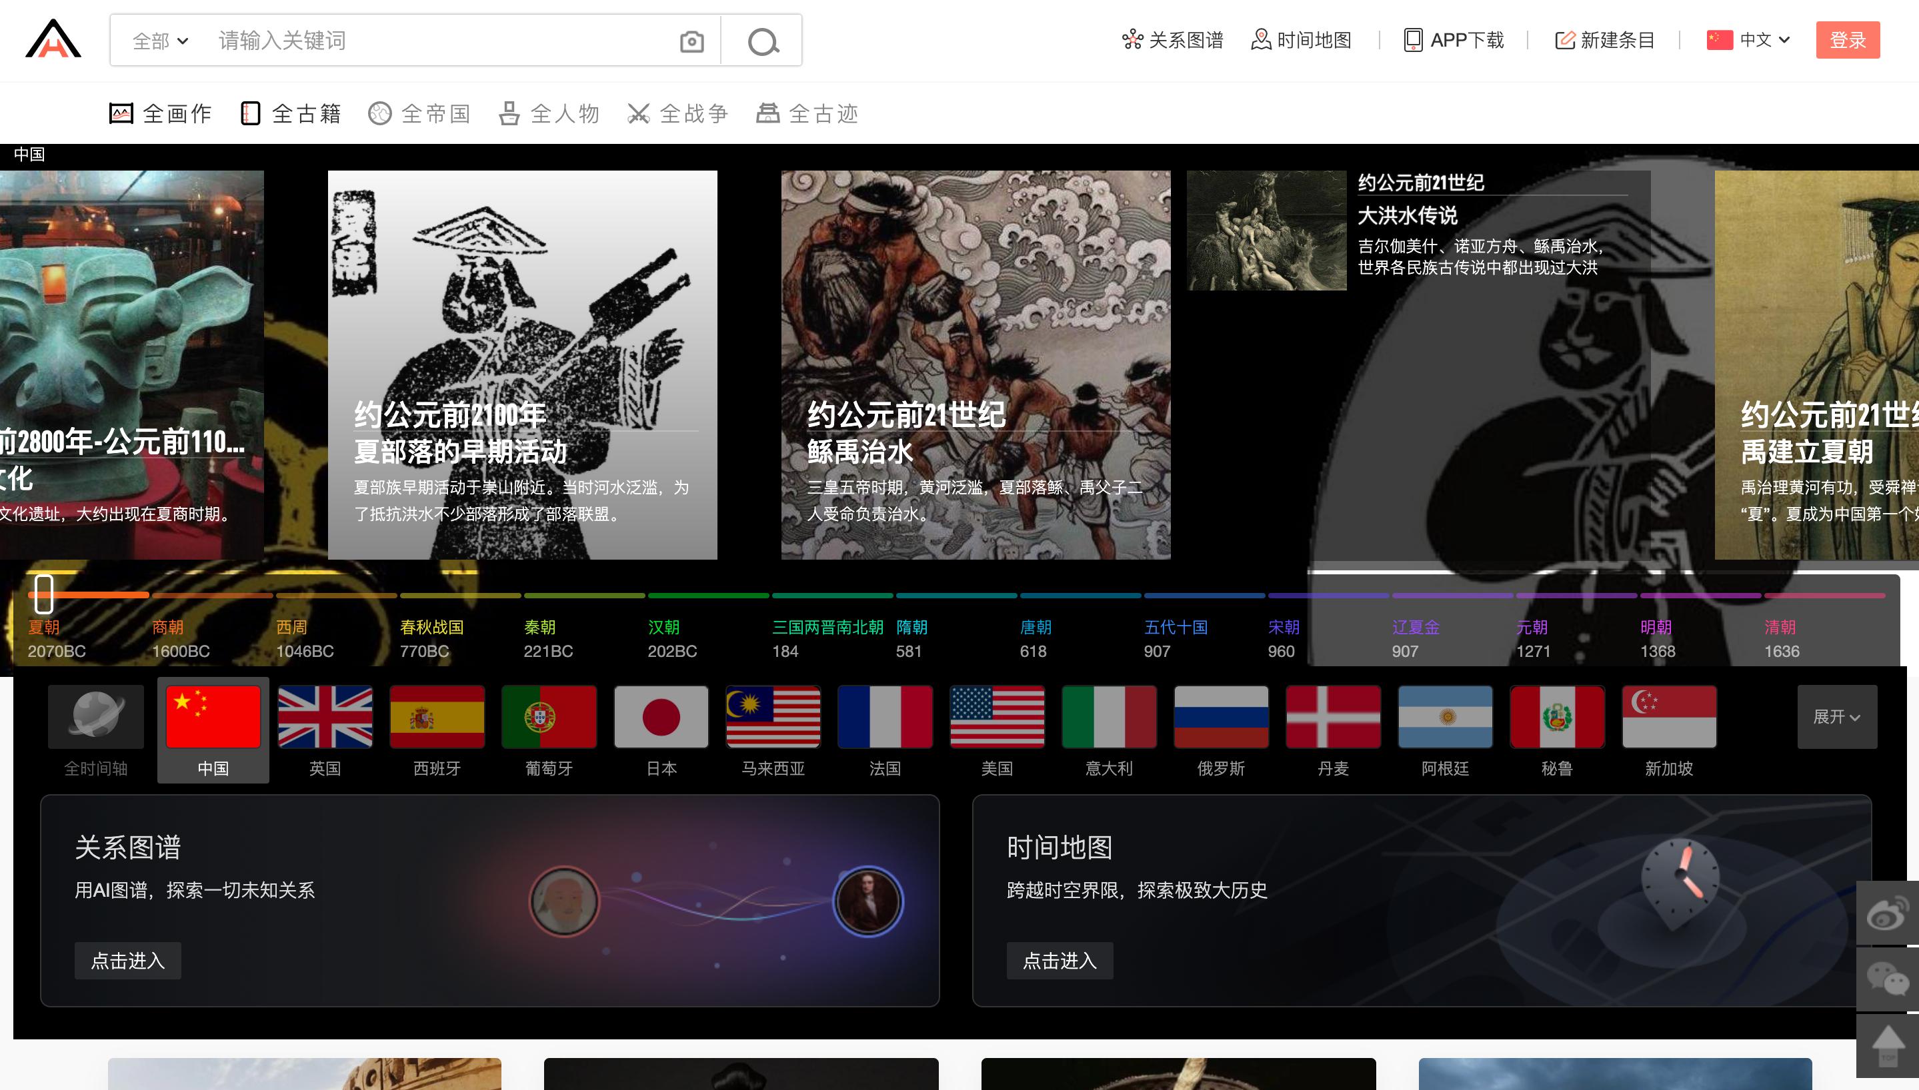Click the camera image-search icon
This screenshot has width=1919, height=1090.
click(691, 41)
